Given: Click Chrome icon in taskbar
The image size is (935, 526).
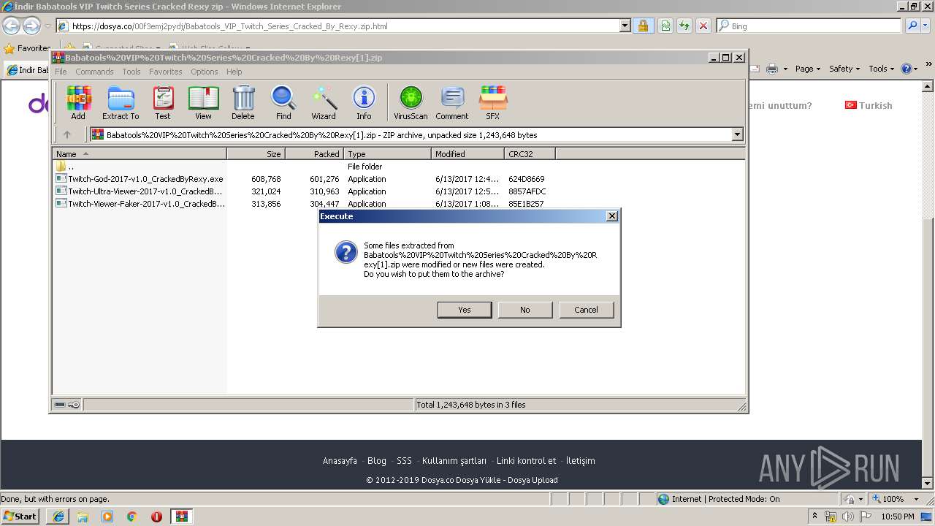Looking at the screenshot, I should tap(132, 517).
